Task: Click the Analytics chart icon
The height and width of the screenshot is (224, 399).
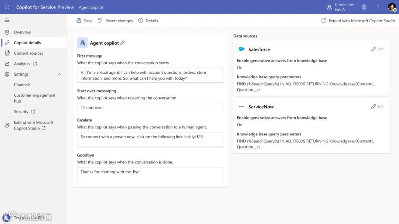Action: [x=7, y=63]
